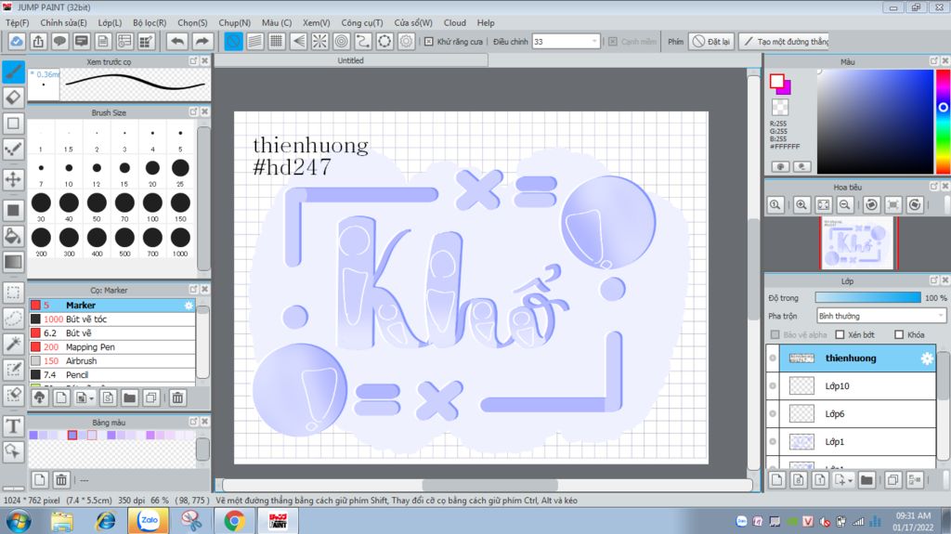
Task: Zoom in using navigator magnifier plus
Action: coord(801,205)
